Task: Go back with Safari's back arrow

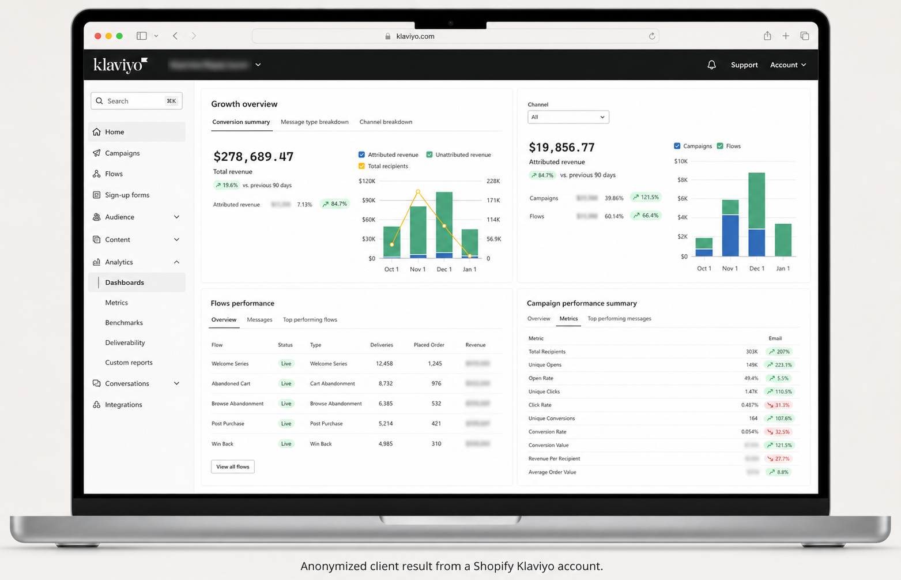Action: coord(175,36)
